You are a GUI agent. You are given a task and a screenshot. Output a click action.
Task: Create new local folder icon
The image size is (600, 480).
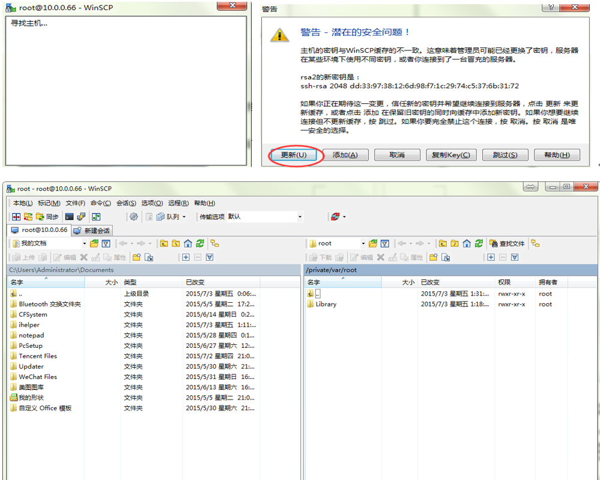[136, 257]
